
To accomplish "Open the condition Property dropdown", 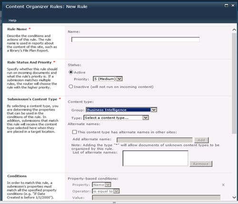I will click(101, 185).
